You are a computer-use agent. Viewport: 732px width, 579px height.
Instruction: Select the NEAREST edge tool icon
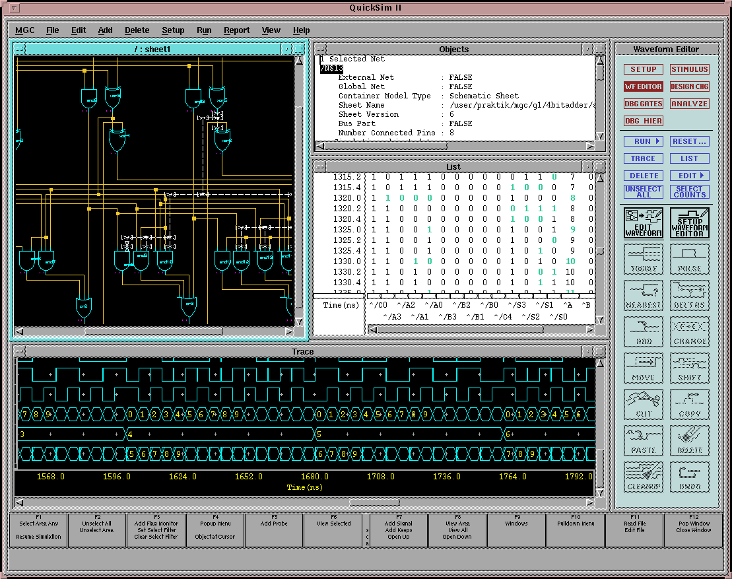[644, 296]
